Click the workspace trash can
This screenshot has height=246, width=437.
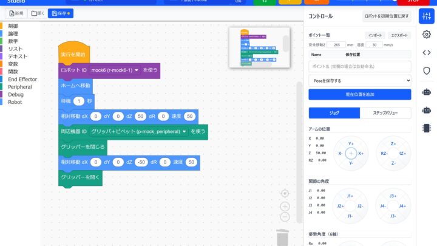[282, 237]
